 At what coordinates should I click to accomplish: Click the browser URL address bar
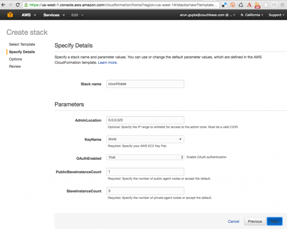pos(121,5)
